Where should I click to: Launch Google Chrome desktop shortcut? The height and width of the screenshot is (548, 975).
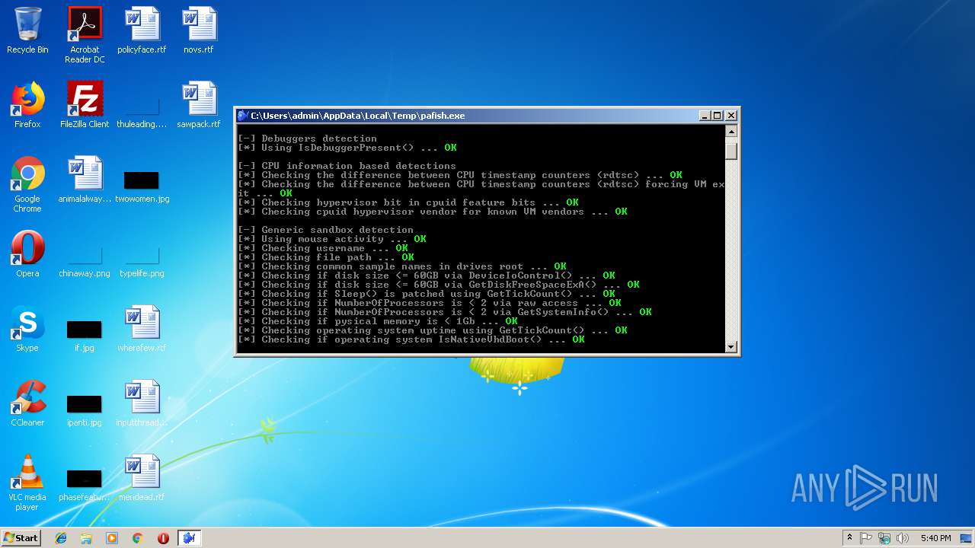pyautogui.click(x=27, y=185)
